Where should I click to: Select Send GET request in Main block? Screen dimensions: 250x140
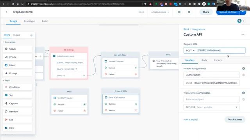[69, 98]
